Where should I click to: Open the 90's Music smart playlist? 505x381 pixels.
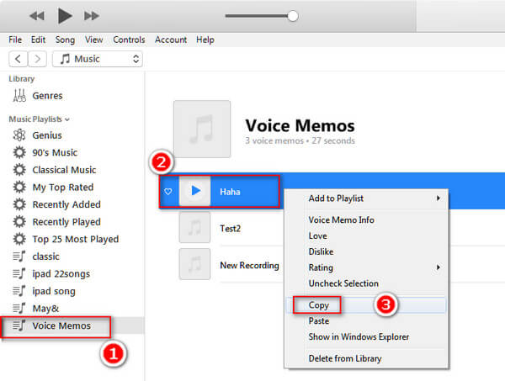[x=55, y=152]
